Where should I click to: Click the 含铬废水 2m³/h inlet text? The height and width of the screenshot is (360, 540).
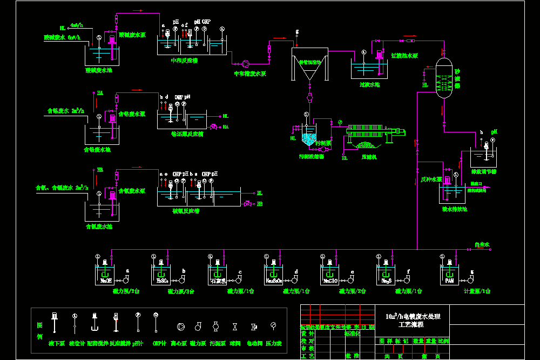click(x=66, y=111)
